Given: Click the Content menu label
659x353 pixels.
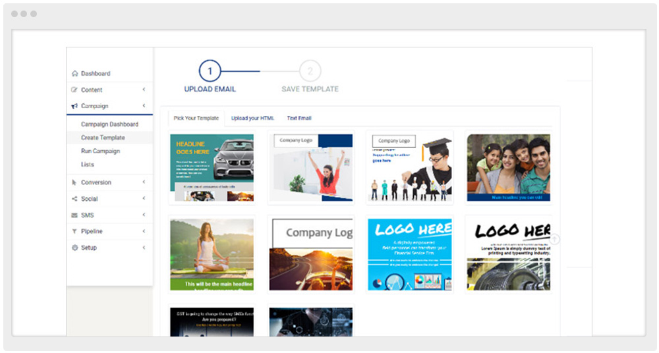Looking at the screenshot, I should pyautogui.click(x=92, y=90).
